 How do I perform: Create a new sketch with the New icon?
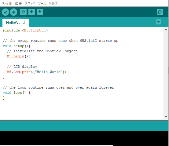[x=24, y=12]
